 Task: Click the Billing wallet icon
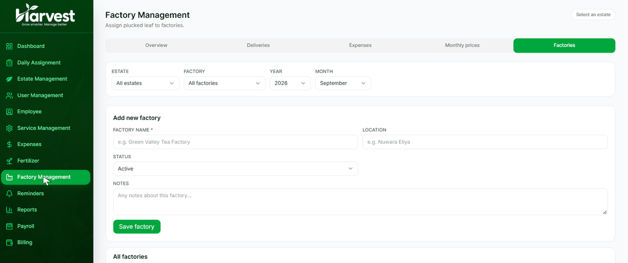9,243
